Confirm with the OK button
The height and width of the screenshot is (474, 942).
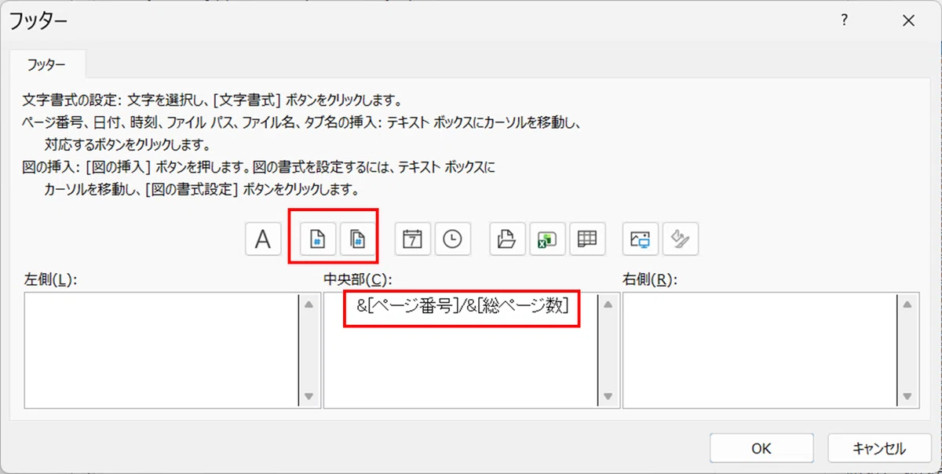761,448
